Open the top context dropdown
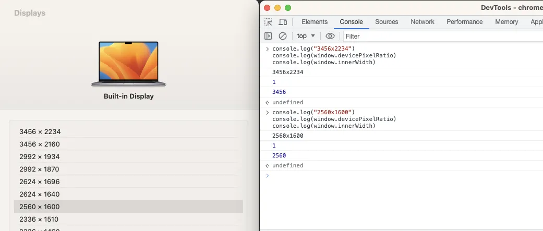This screenshot has width=543, height=231. tap(306, 36)
